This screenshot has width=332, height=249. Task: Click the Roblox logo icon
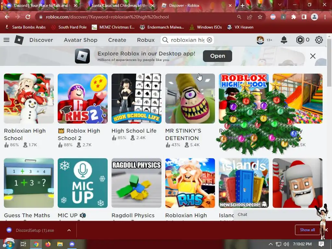[x=19, y=40]
